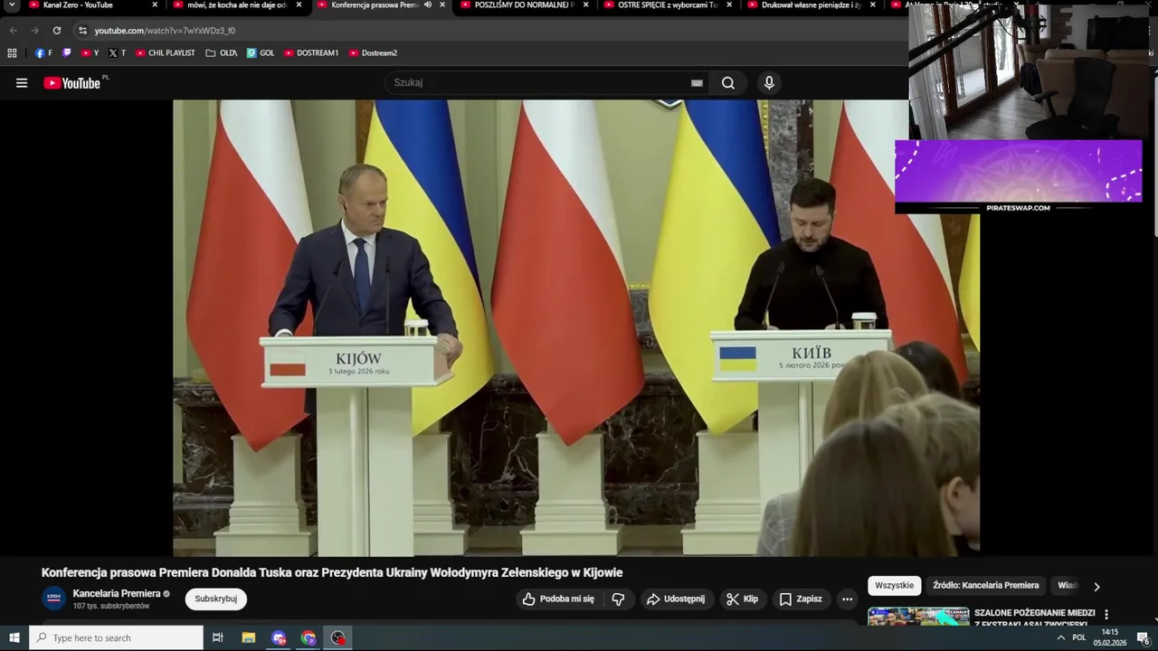View site information icon in address bar
This screenshot has width=1158, height=651.
click(x=82, y=30)
